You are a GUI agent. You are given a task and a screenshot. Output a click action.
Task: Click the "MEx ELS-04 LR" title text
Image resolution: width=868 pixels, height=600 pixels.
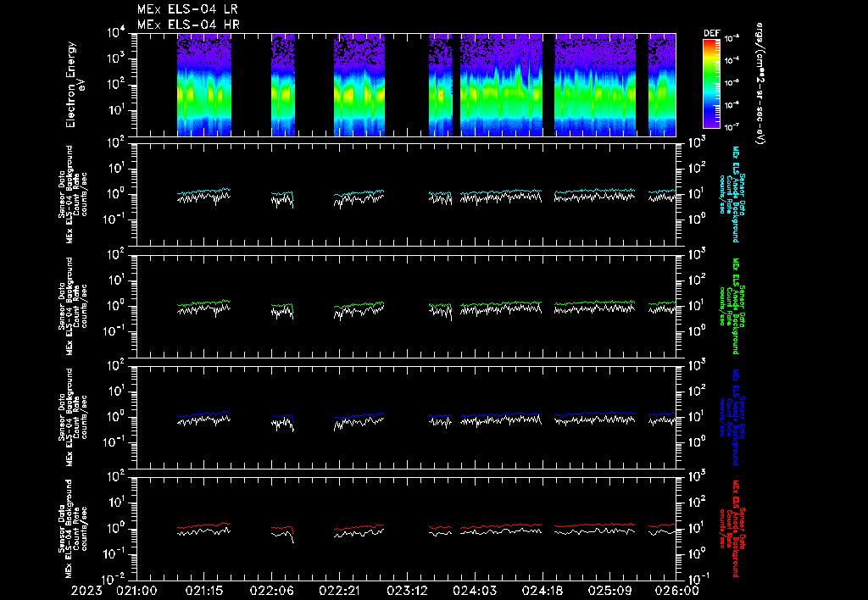pos(187,9)
